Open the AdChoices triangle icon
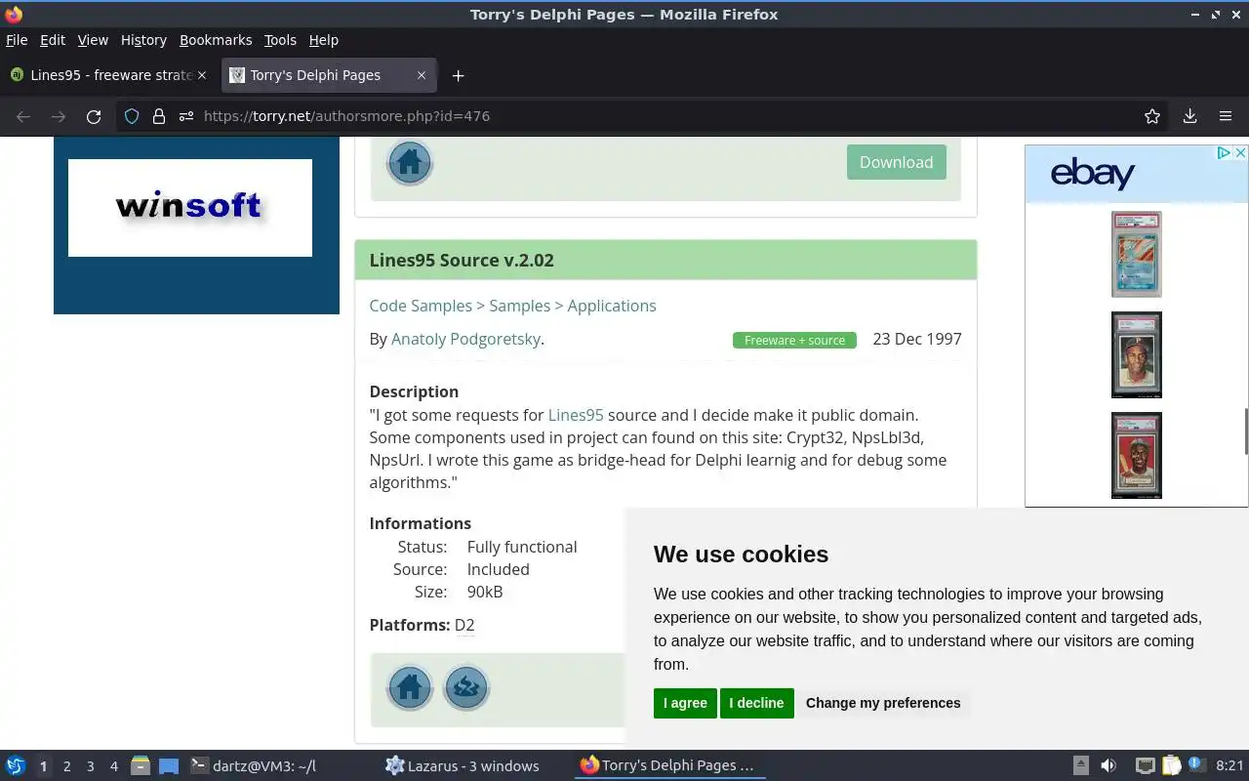This screenshot has width=1249, height=781. click(1224, 153)
